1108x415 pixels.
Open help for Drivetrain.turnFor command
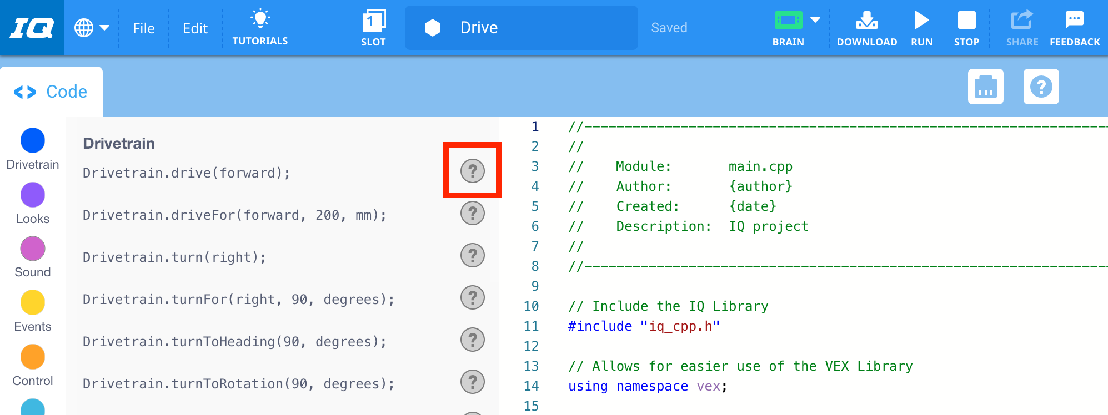point(473,298)
